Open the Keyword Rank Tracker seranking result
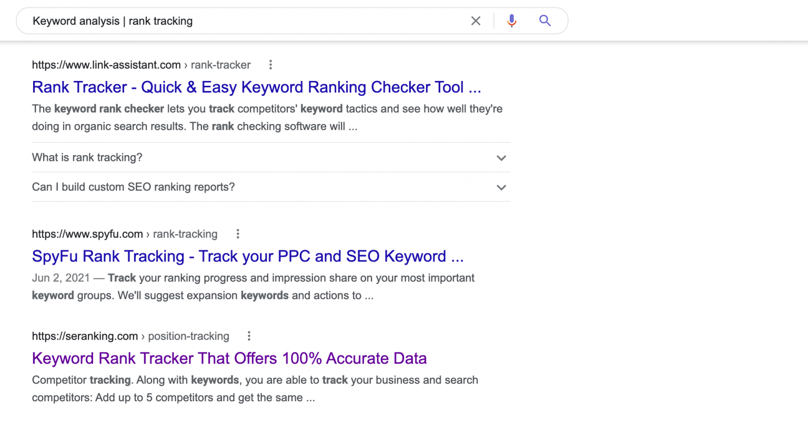 pyautogui.click(x=229, y=358)
